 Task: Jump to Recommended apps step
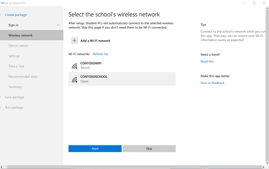pos(23,77)
